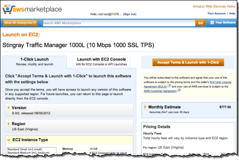Image resolution: width=239 pixels, height=161 pixels.
Task: Open the Your Account link
Action: tap(217, 14)
